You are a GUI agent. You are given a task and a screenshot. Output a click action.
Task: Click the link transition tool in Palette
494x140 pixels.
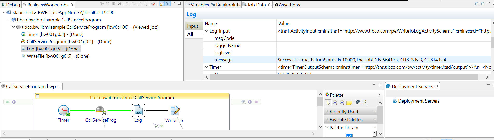click(x=358, y=102)
